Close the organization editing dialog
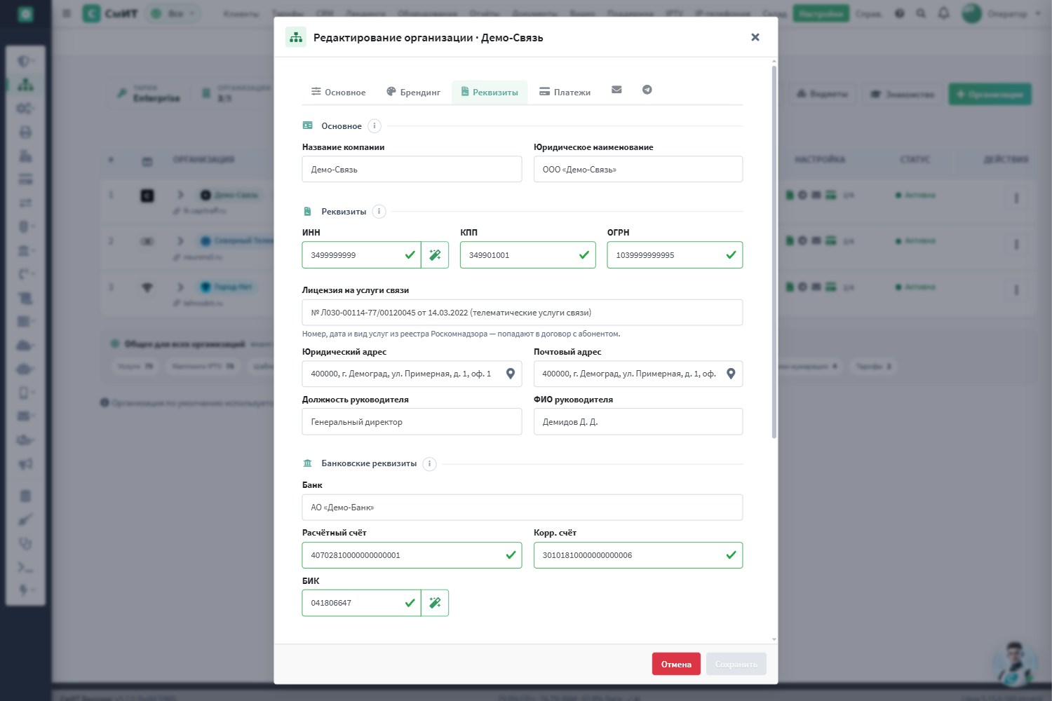Image resolution: width=1052 pixels, height=701 pixels. click(755, 37)
